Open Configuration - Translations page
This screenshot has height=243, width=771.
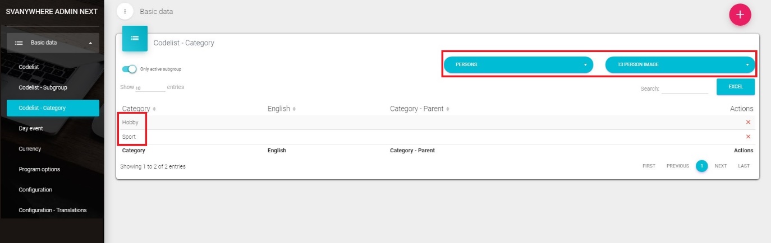click(52, 210)
